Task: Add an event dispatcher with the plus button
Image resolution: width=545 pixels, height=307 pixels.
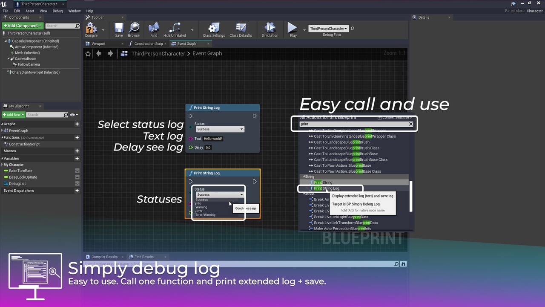Action: point(77,191)
